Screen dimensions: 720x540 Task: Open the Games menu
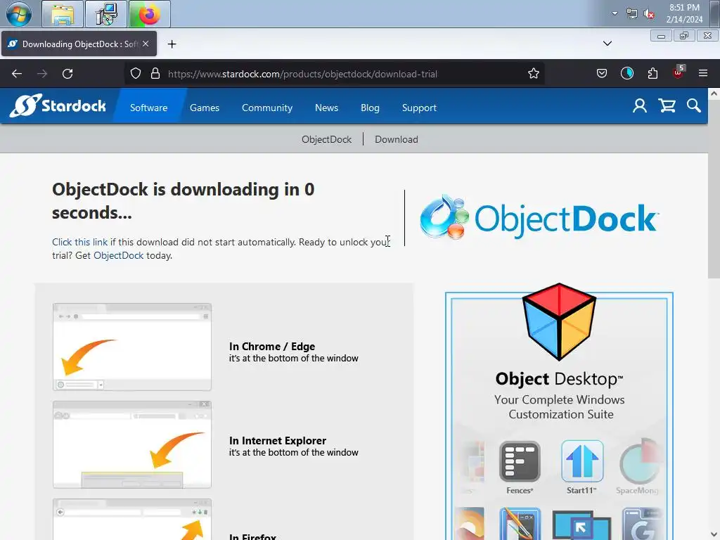click(205, 108)
